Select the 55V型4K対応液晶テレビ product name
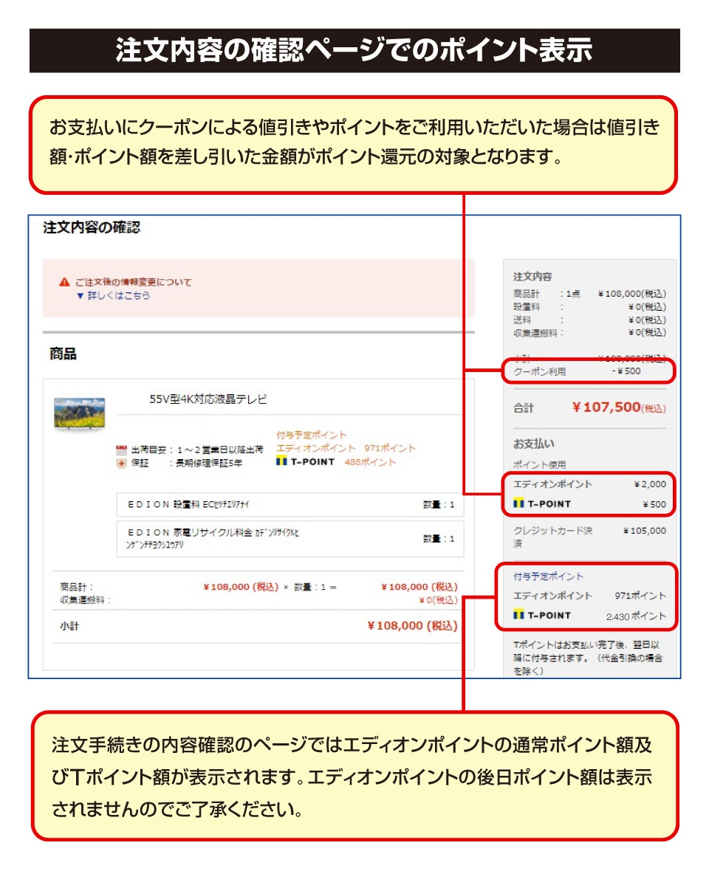 tap(208, 399)
